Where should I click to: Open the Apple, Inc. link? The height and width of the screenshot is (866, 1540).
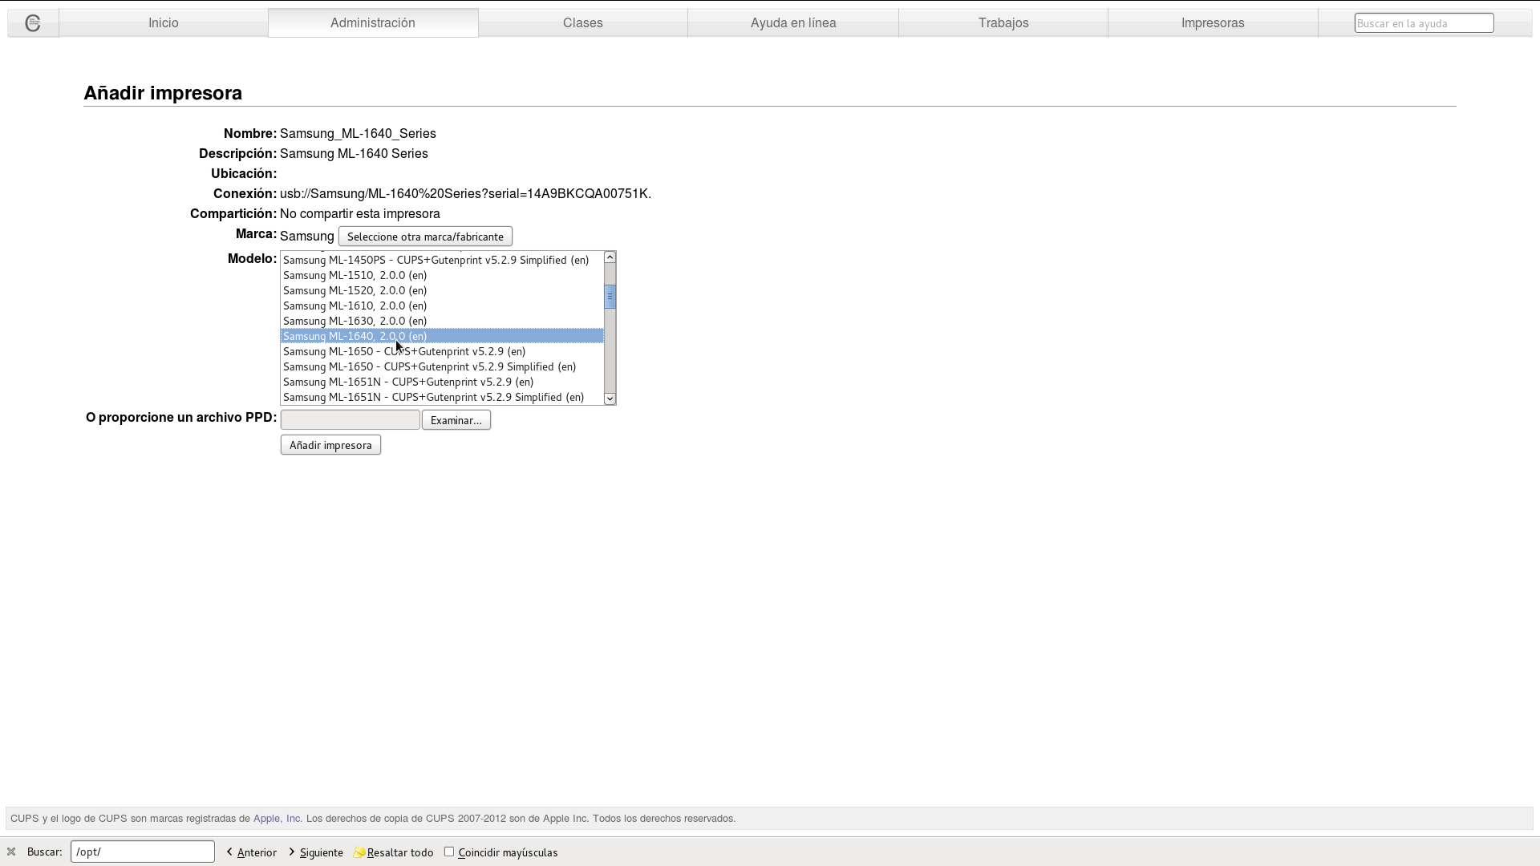[x=278, y=819]
